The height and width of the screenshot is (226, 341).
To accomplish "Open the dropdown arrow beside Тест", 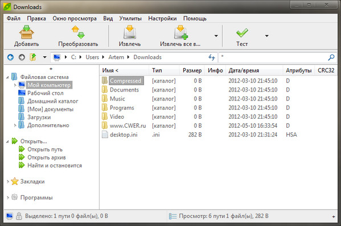I will pyautogui.click(x=266, y=36).
